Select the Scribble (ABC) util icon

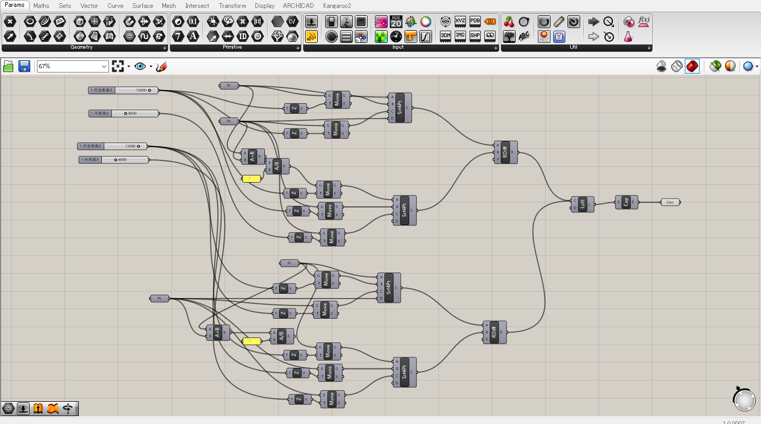[524, 37]
